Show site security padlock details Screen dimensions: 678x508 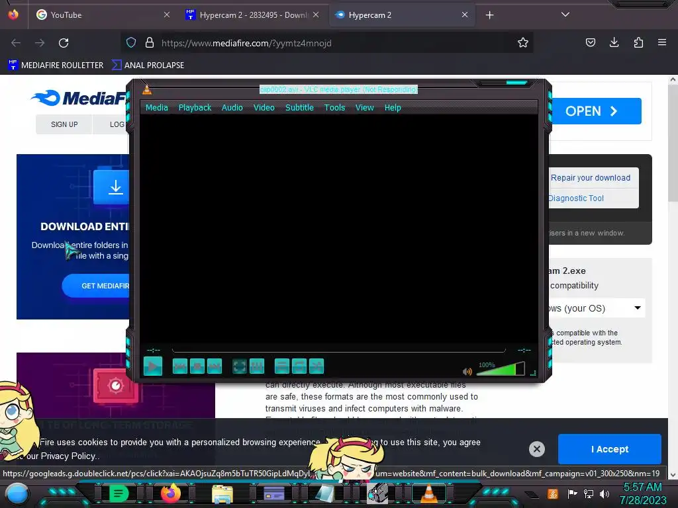(x=150, y=42)
